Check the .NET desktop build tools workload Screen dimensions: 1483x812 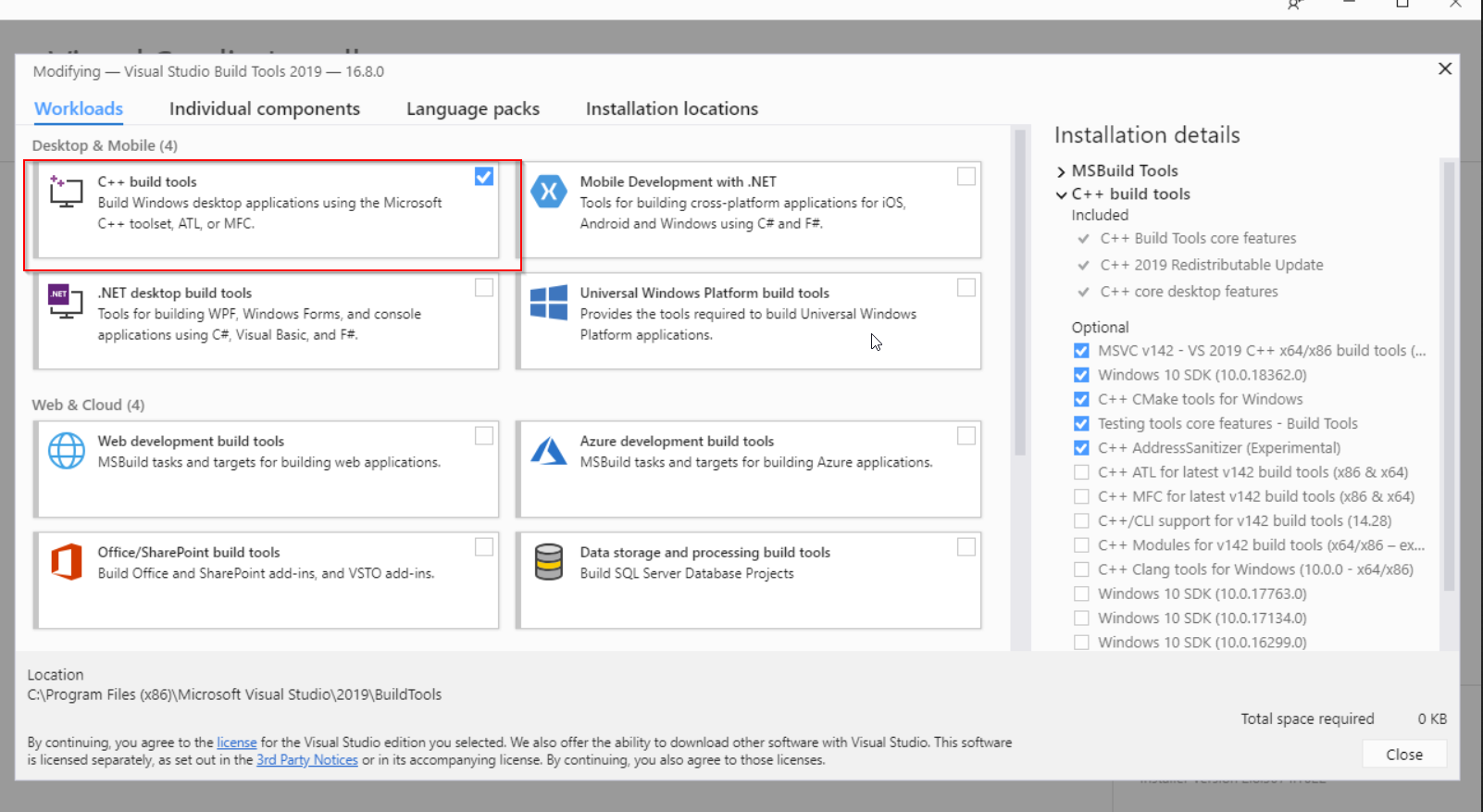click(x=483, y=288)
